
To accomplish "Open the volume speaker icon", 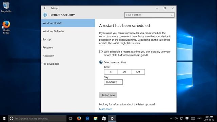I will [176, 119].
